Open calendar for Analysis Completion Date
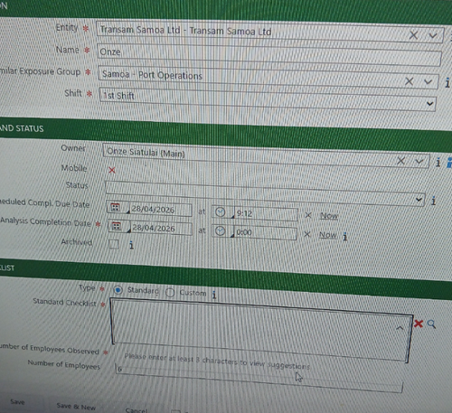This screenshot has width=452, height=413. (117, 226)
